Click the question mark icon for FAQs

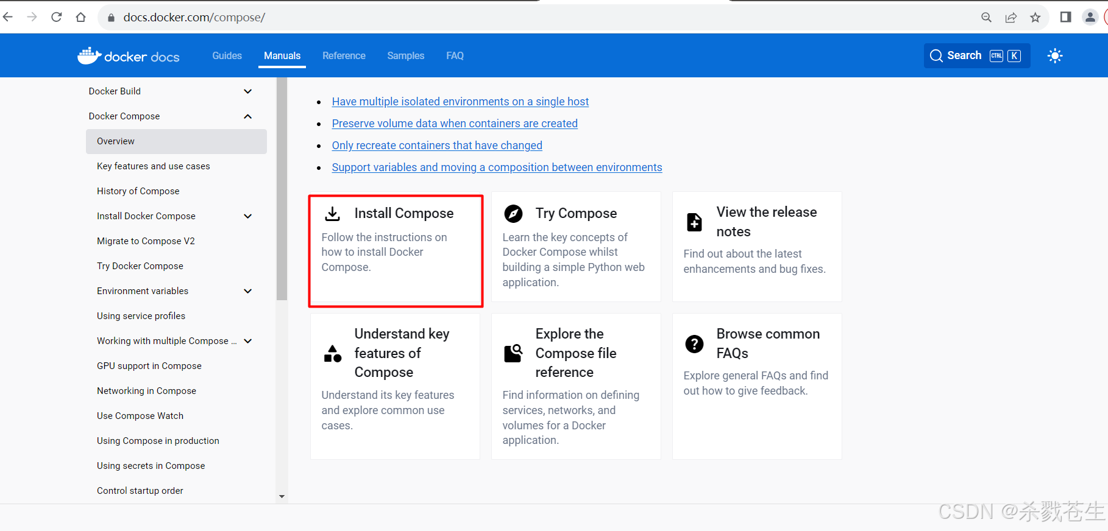point(694,344)
